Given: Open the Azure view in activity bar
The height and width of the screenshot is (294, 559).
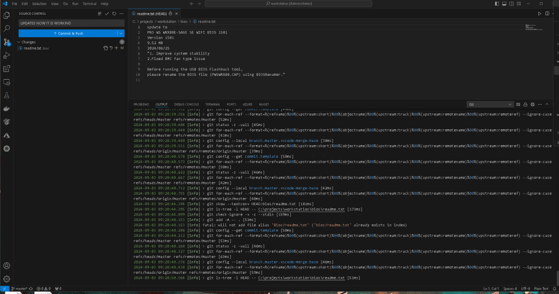Looking at the screenshot, I should click(7, 135).
